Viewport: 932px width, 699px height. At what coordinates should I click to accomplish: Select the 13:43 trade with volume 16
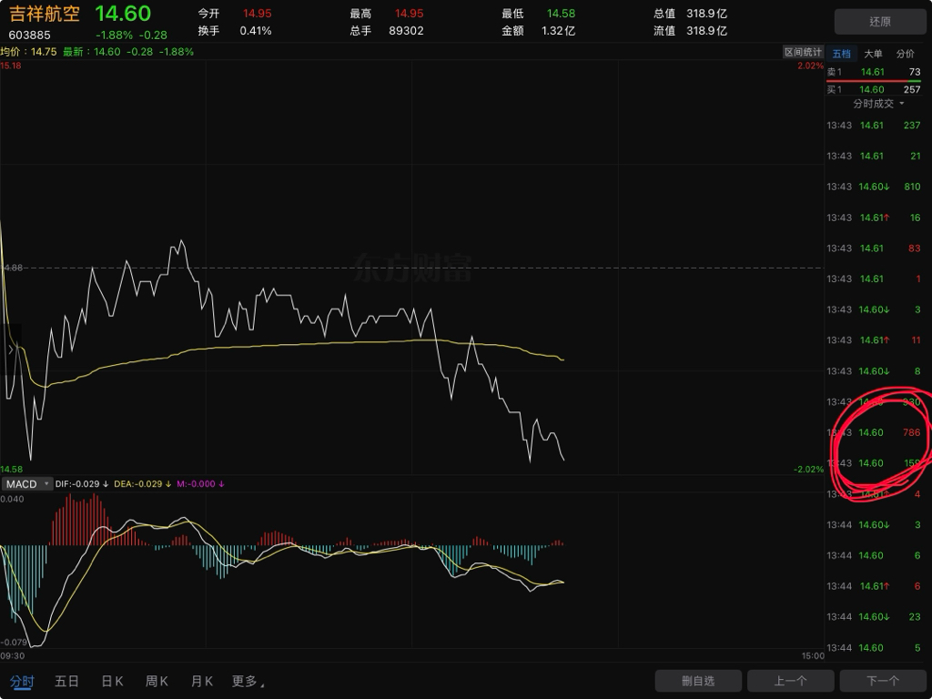click(x=873, y=218)
